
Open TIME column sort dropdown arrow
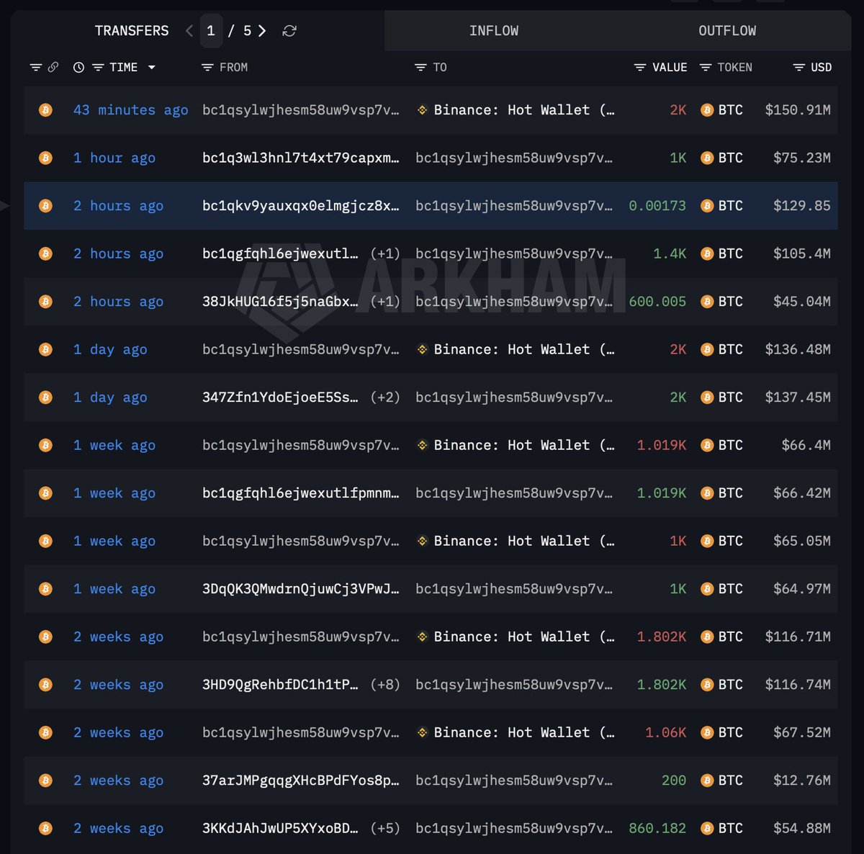(151, 67)
